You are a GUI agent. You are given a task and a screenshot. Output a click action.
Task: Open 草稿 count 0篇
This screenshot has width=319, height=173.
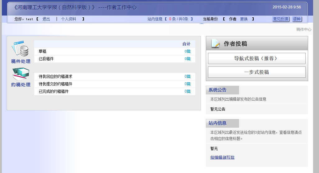pos(187,51)
